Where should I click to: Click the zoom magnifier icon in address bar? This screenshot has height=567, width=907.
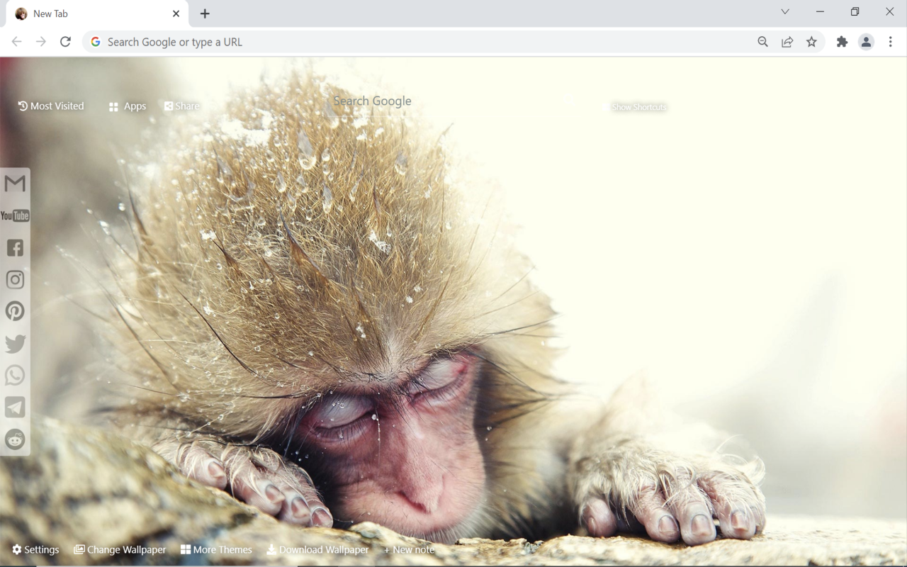762,42
